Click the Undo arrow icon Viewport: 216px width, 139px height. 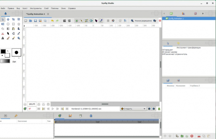52,21
